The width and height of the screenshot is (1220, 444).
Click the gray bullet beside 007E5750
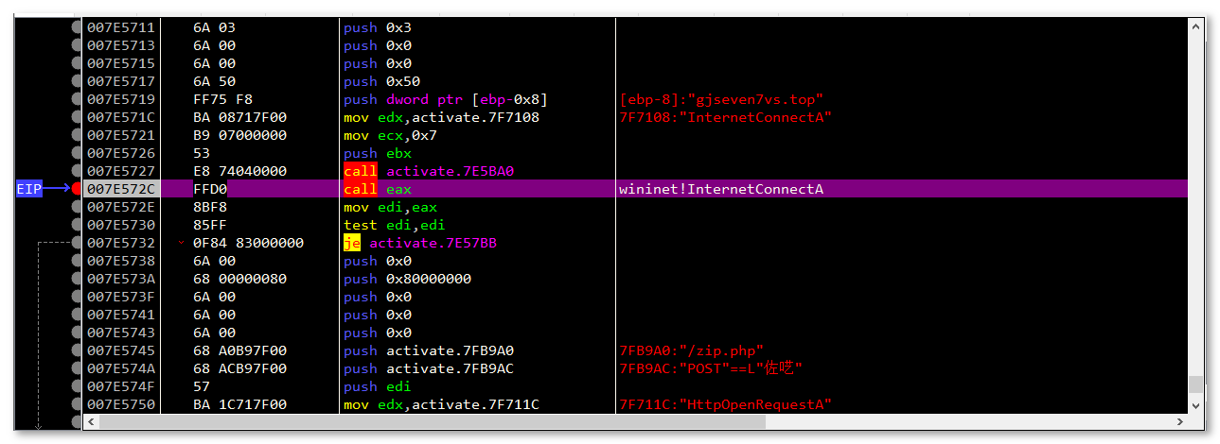click(x=77, y=404)
